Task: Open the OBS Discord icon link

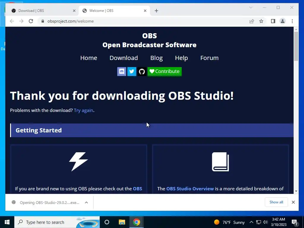Action: click(121, 72)
